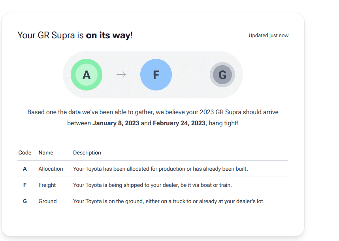Click code 'F' in the table
The height and width of the screenshot is (241, 339).
pyautogui.click(x=25, y=185)
